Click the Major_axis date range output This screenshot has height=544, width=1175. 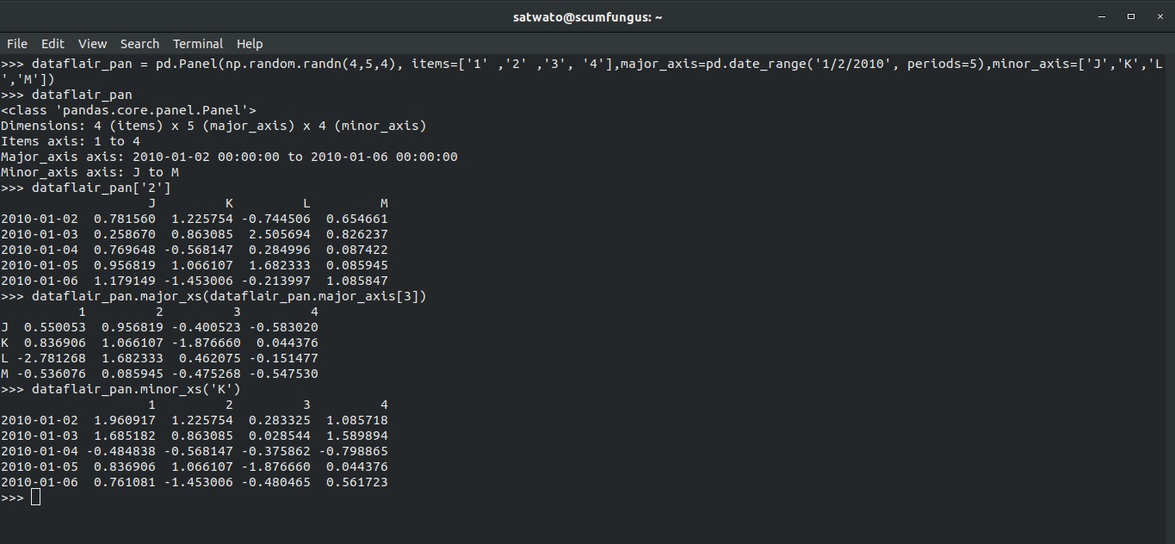(228, 157)
